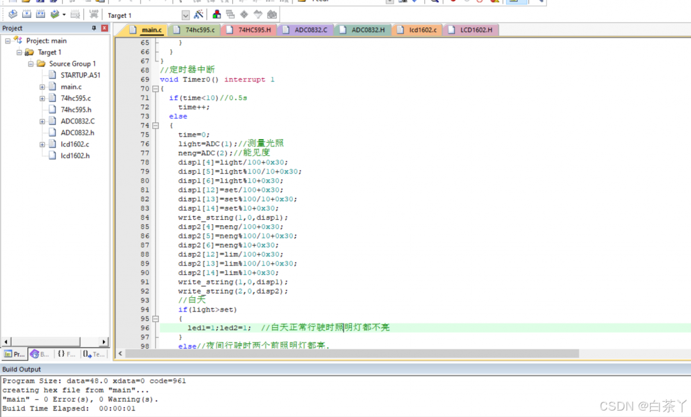Viewport: 691px width, 417px height.
Task: Click the Build target icon
Action: [x=26, y=15]
